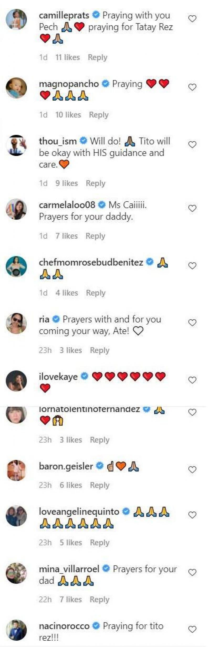Reply to thou_ism's comment
The image size is (210, 647).
(x=96, y=183)
